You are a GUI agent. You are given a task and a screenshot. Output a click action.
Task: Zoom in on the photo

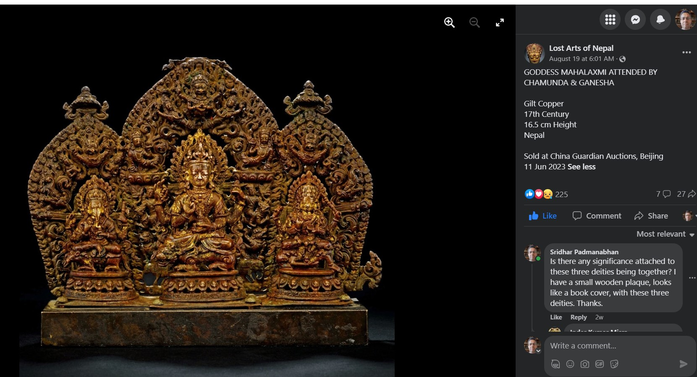click(x=449, y=23)
